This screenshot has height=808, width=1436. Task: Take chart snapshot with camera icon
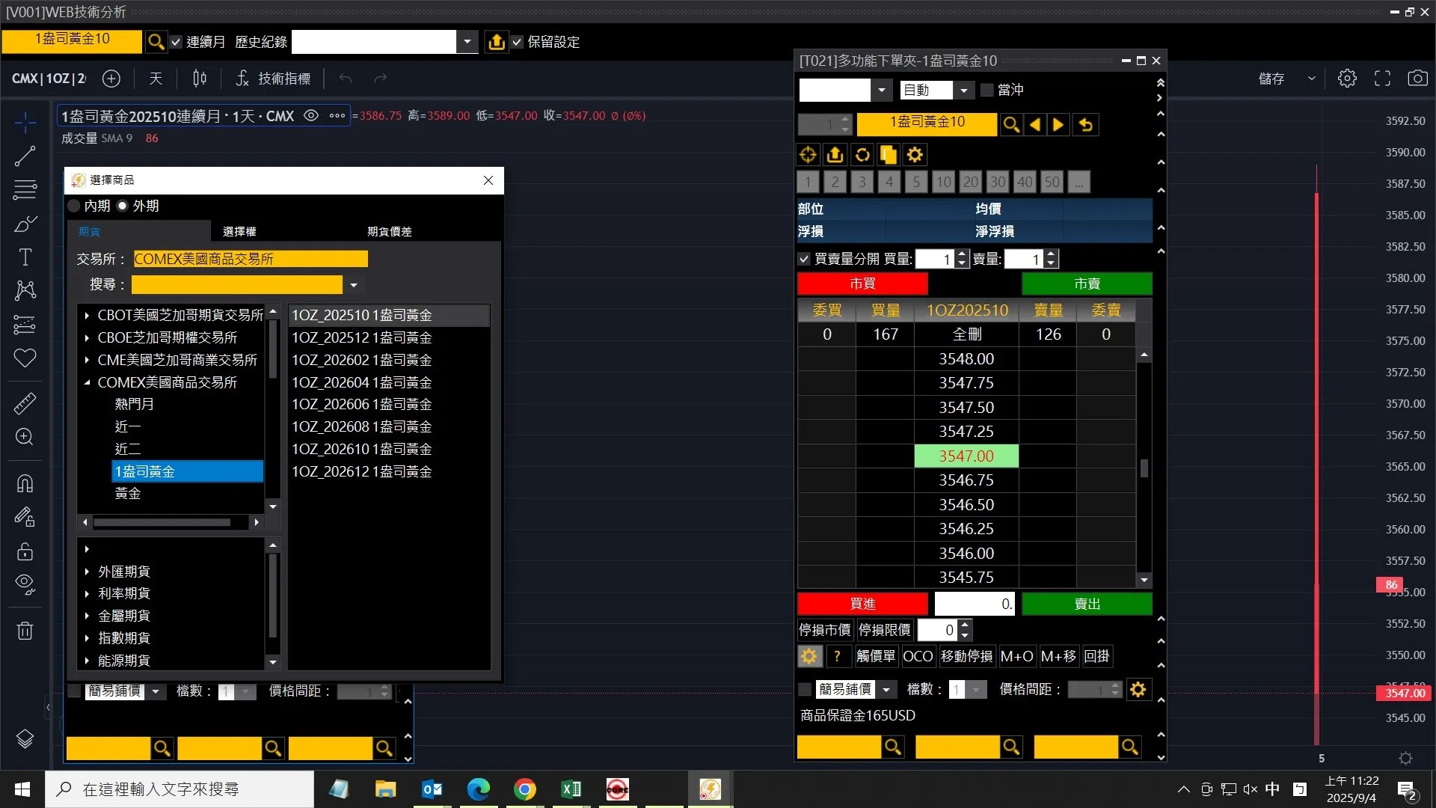coord(1417,78)
